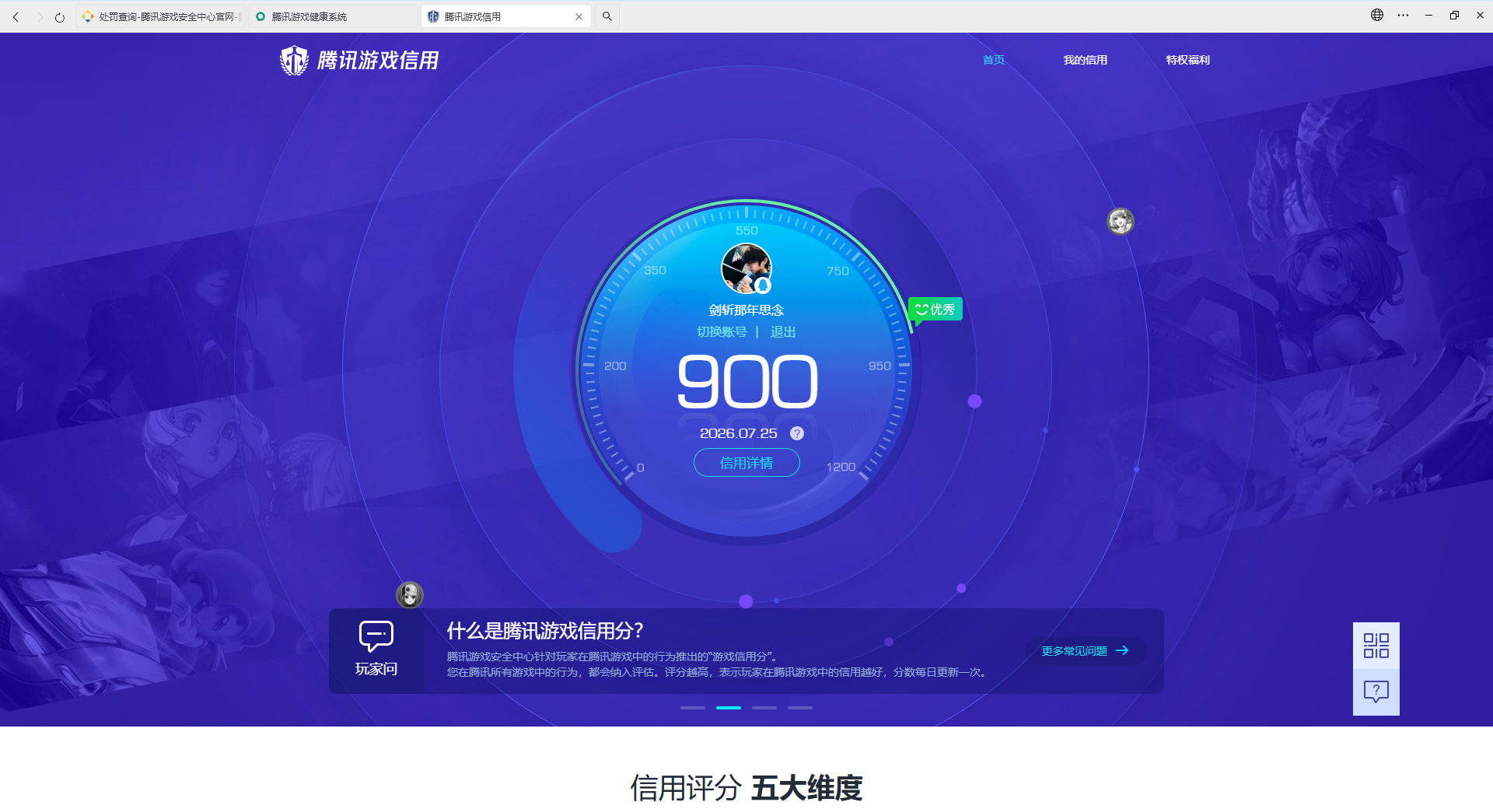The image size is (1493, 809).
Task: Click the floating avatar above the 玩家问 panel
Action: pos(410,595)
